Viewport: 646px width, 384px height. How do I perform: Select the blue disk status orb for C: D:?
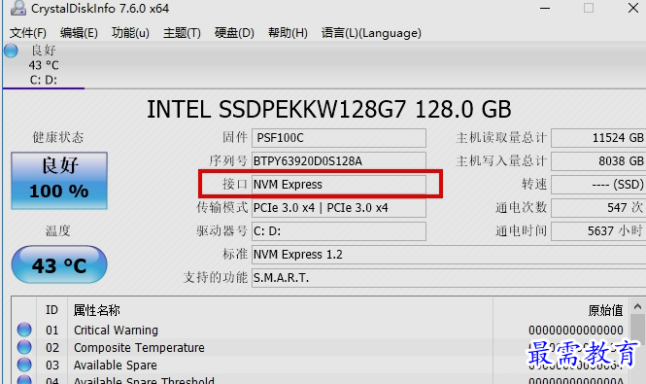[11, 51]
